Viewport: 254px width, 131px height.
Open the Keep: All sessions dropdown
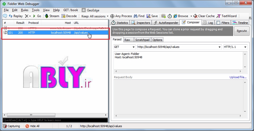click(x=95, y=16)
